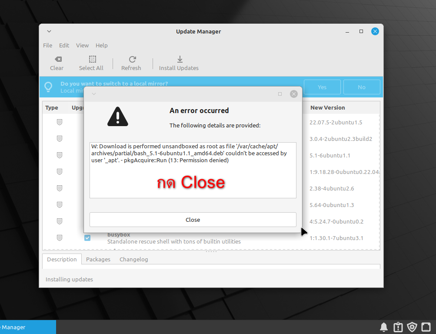Click the pane divider handle above tabs
The width and height of the screenshot is (436, 334).
click(x=211, y=252)
